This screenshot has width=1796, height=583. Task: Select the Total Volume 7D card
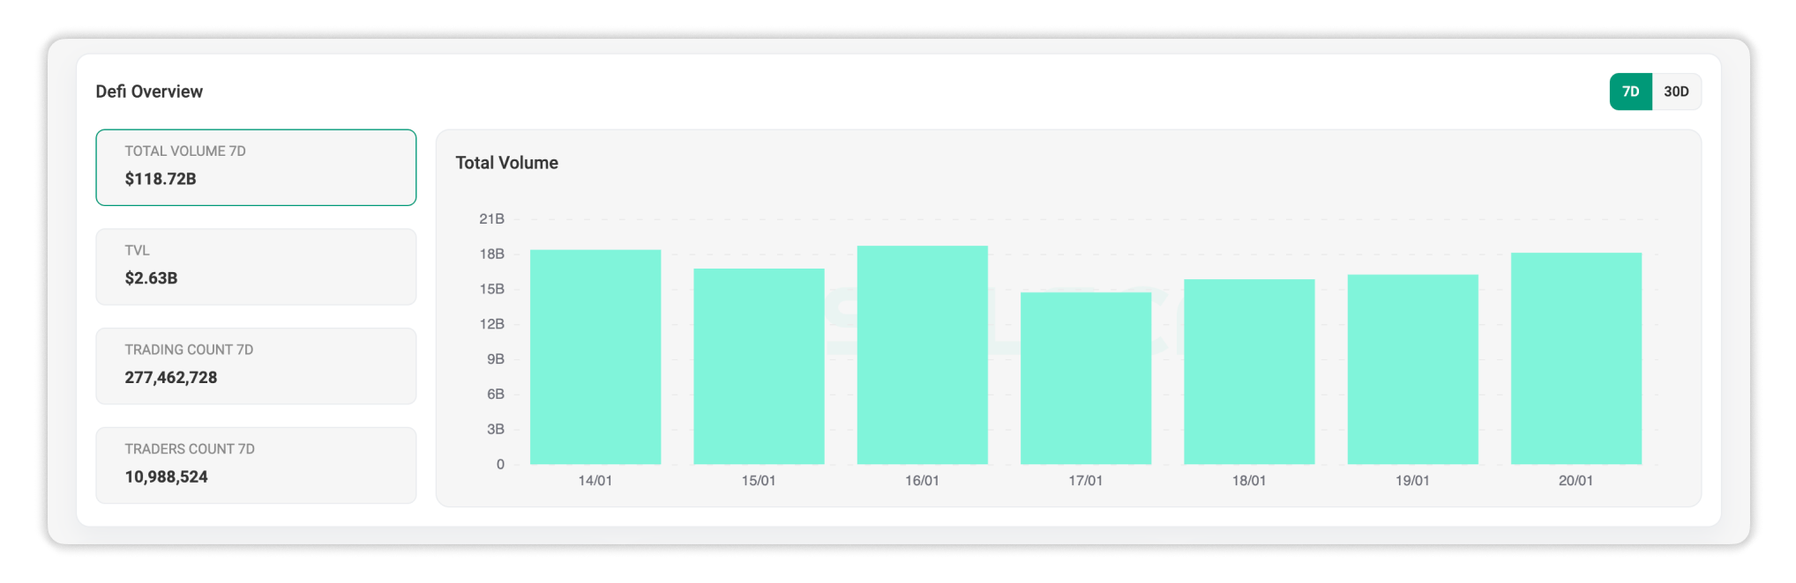256,167
